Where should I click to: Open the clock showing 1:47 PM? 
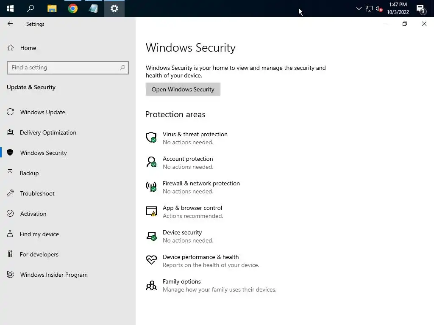(398, 8)
